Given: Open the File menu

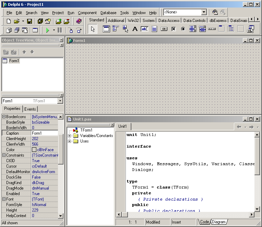Looking at the screenshot, I should coord(9,13).
